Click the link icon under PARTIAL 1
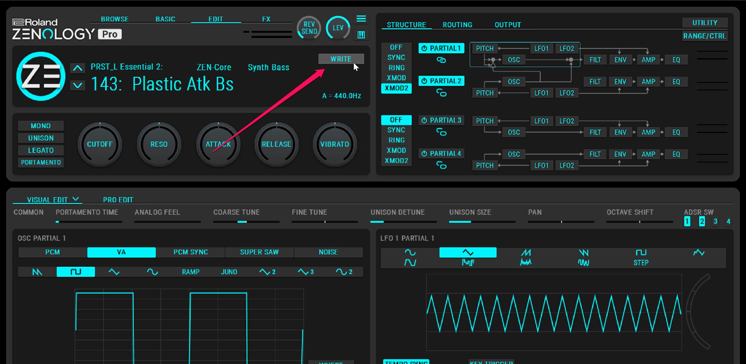The width and height of the screenshot is (746, 364). pyautogui.click(x=441, y=60)
